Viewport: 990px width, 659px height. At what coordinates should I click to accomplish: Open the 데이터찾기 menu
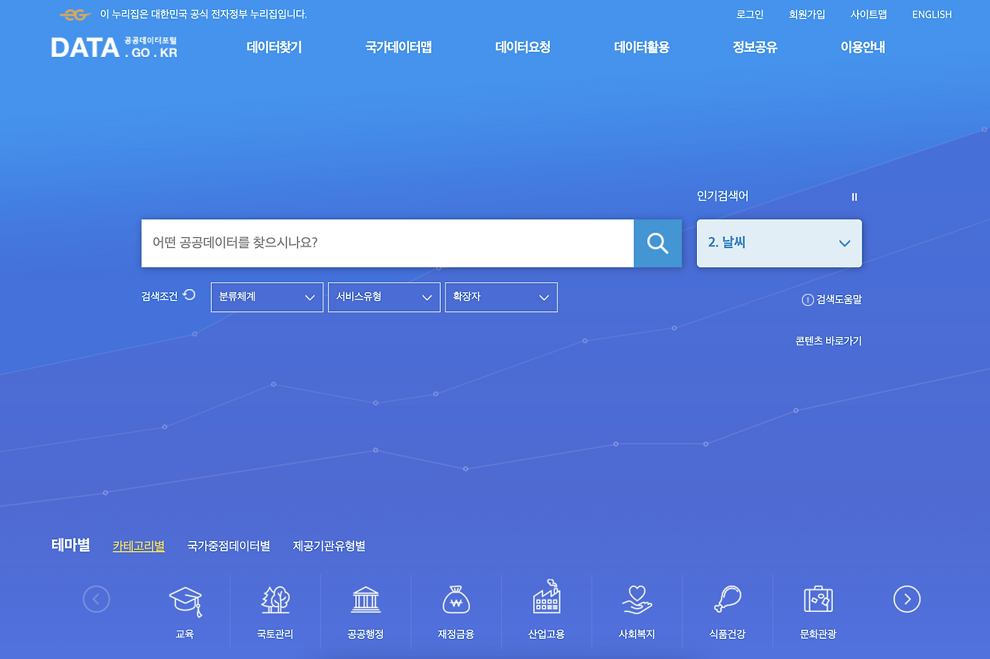pyautogui.click(x=275, y=47)
